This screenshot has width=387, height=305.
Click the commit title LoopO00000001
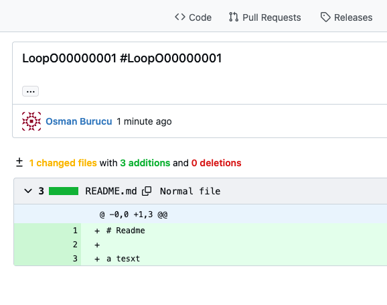[x=122, y=58]
